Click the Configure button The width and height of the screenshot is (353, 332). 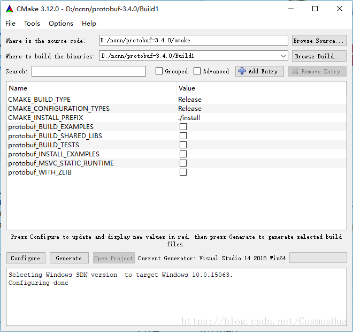tap(26, 258)
